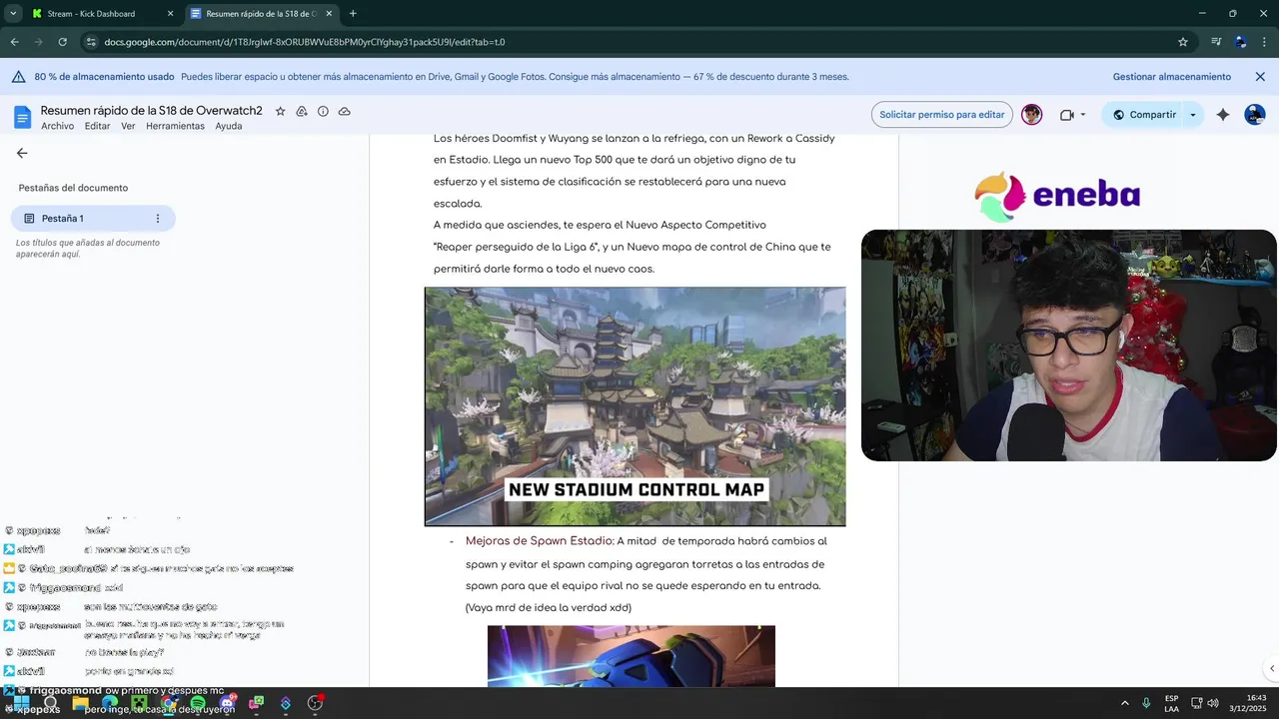Click the Mejoras de Spawn Estadio heading
The image size is (1279, 719).
540,541
